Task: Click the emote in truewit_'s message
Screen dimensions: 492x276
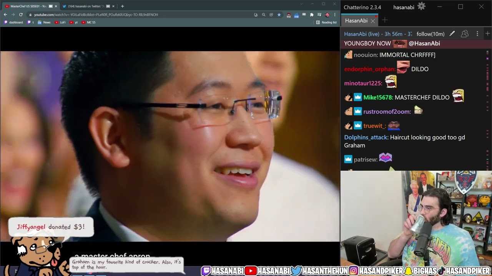Action: tap(394, 125)
